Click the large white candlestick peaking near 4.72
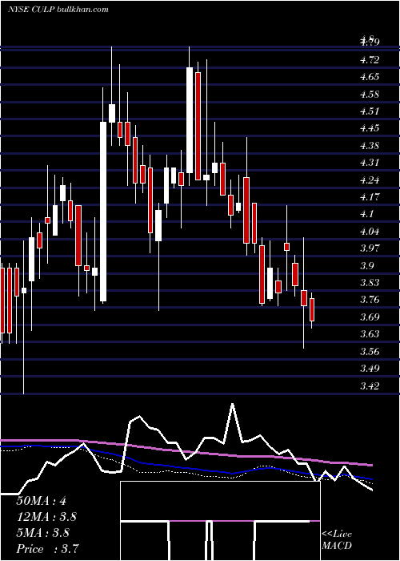Viewport: 400px width, 561px height. point(190,120)
